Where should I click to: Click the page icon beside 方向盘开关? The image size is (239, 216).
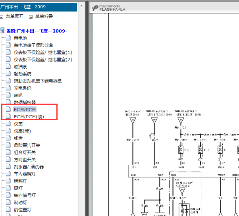pos(8,159)
